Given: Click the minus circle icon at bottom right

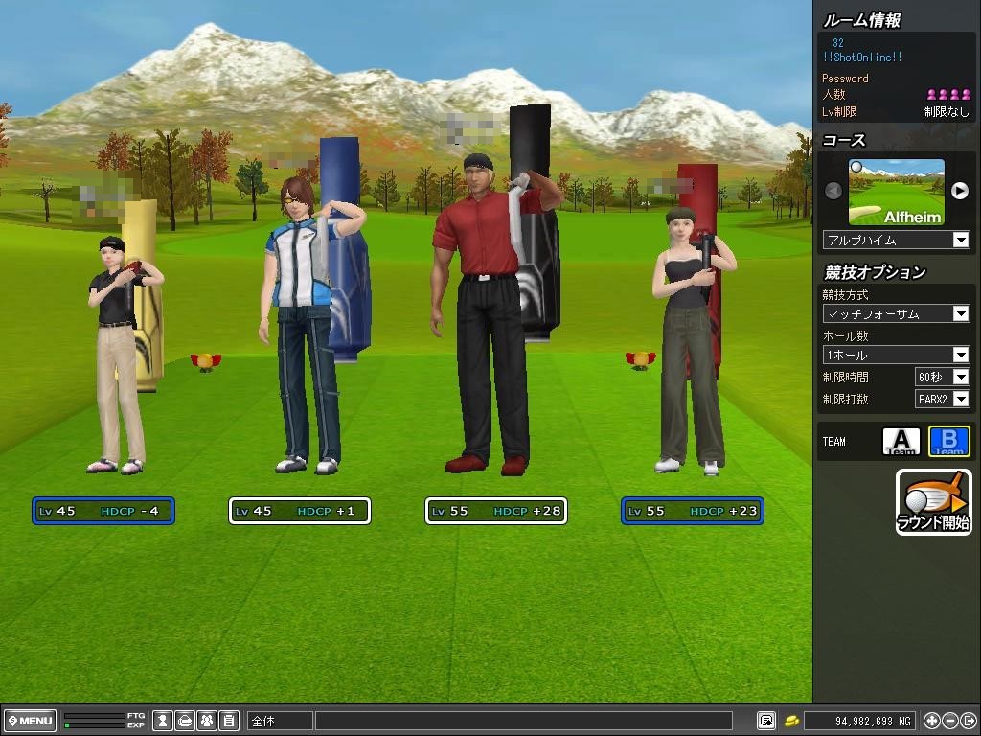Looking at the screenshot, I should (950, 720).
